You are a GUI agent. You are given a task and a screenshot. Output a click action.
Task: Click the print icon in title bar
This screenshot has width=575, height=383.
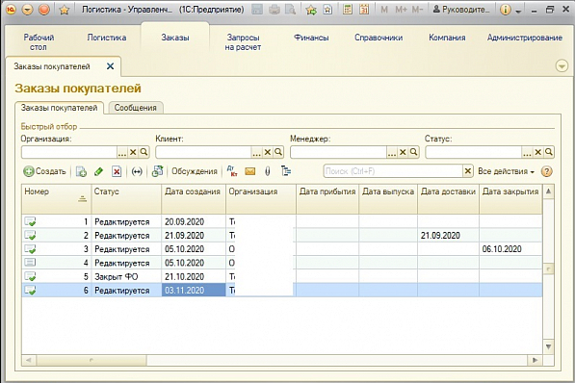[x=274, y=10]
